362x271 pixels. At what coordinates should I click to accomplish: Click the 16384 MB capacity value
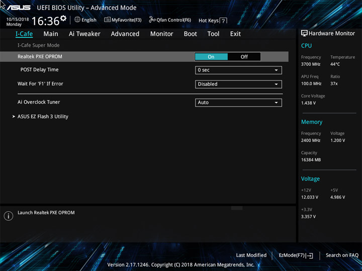tap(311, 160)
